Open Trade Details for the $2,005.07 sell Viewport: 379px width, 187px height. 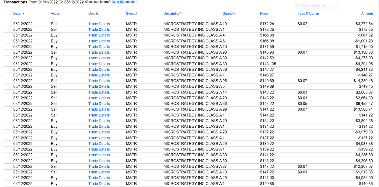[99, 92]
